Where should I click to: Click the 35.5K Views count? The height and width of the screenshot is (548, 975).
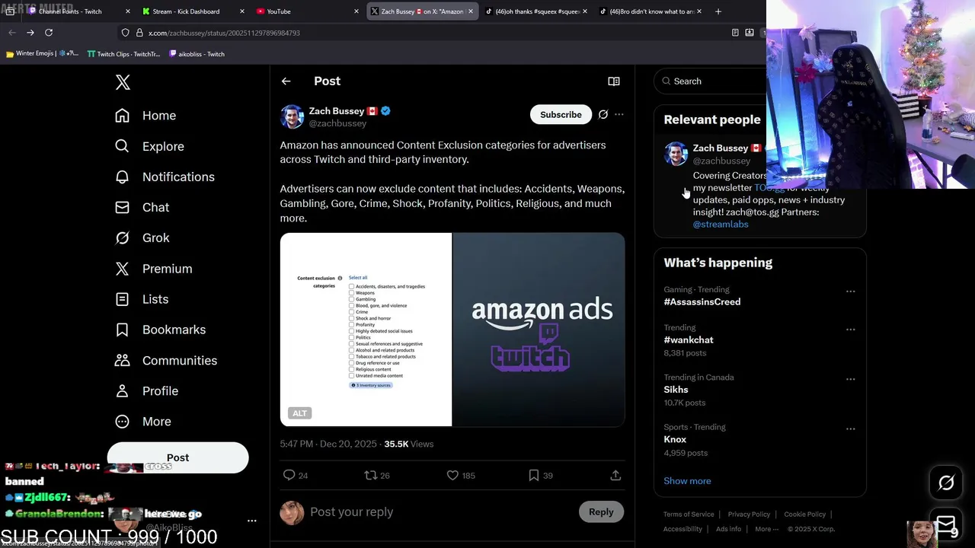[x=408, y=444]
